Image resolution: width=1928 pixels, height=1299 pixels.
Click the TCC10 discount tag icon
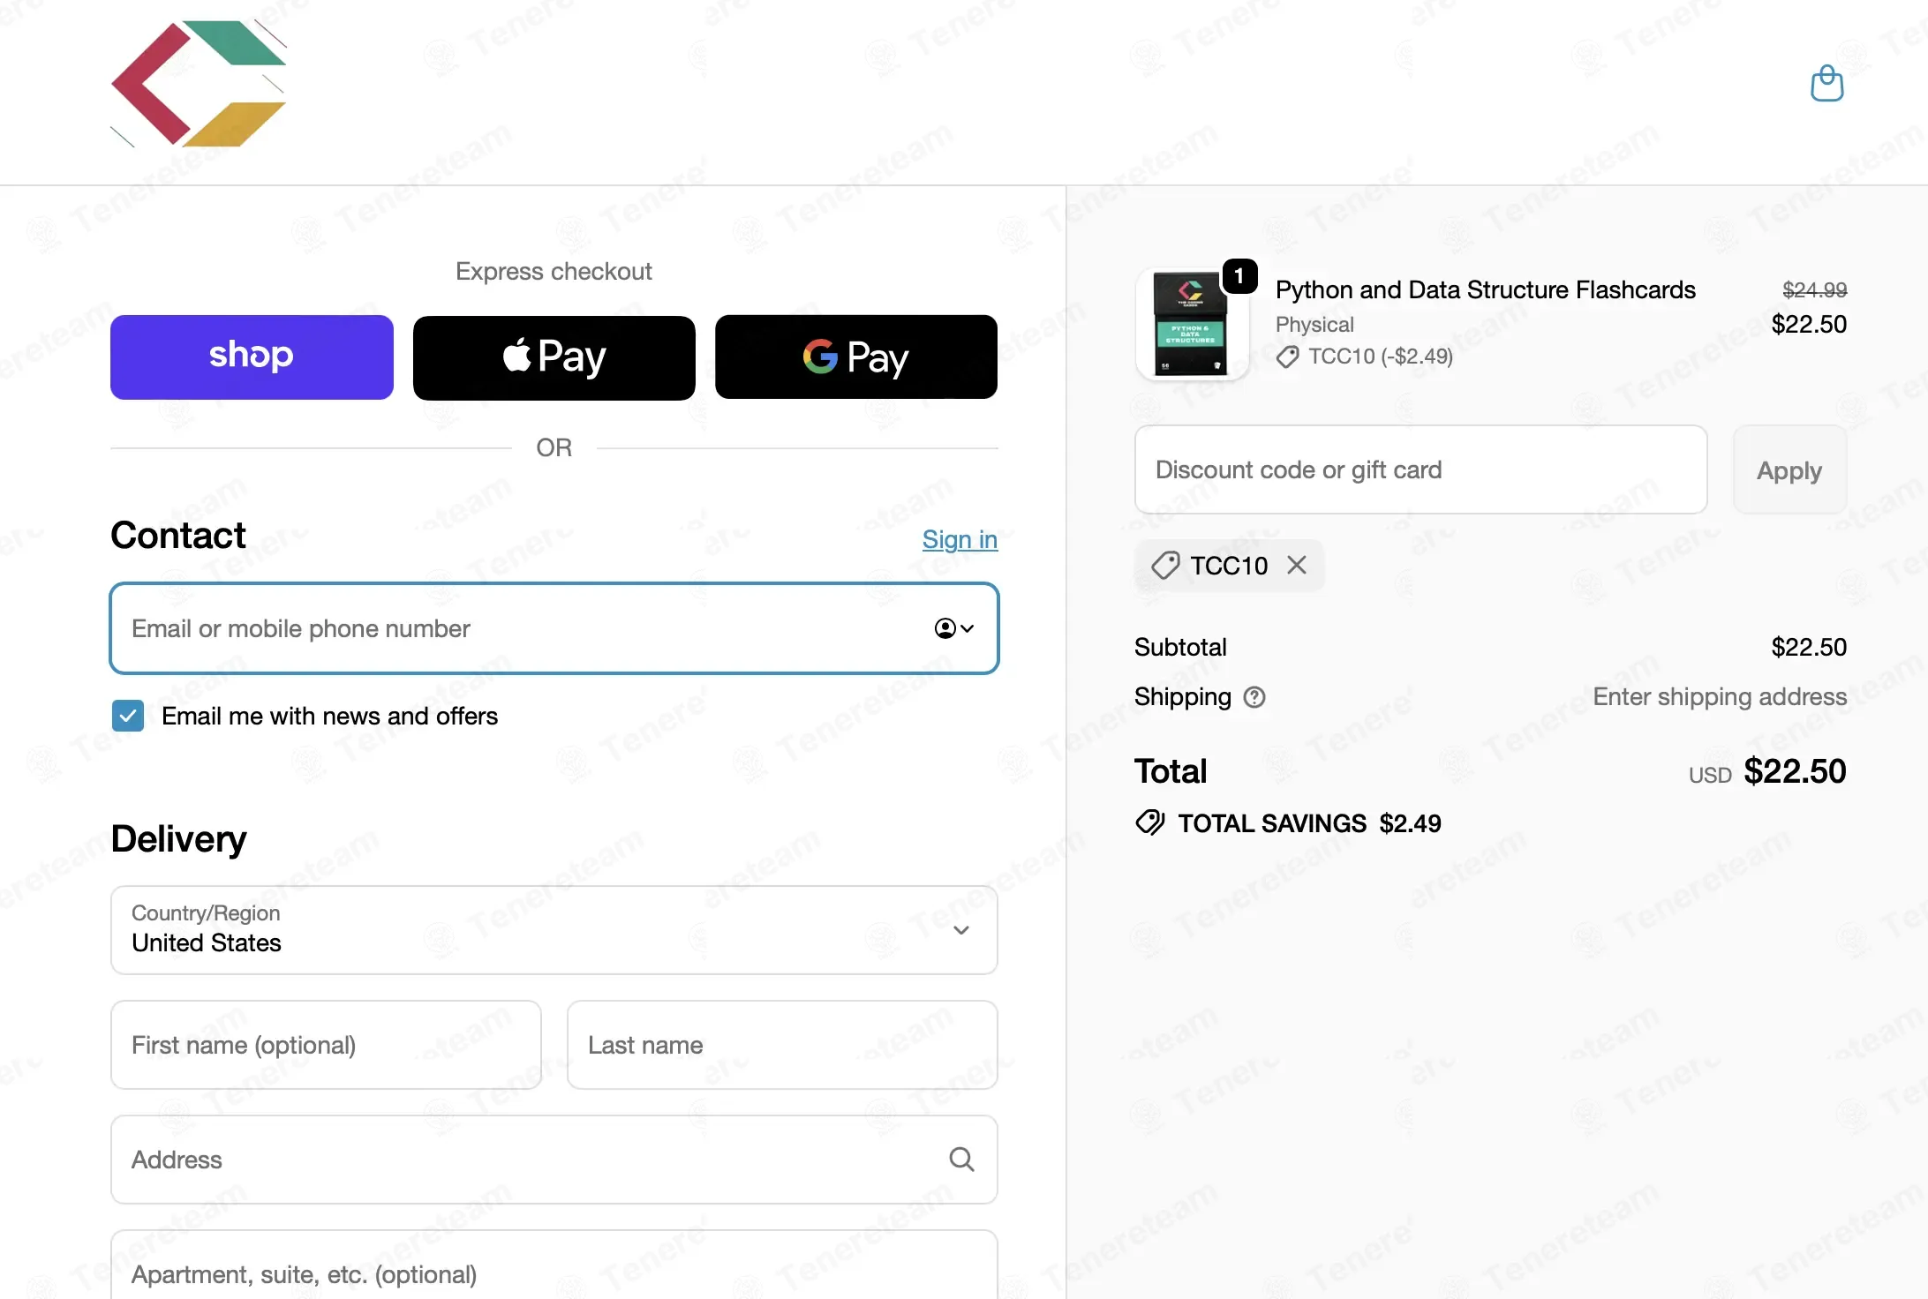(1165, 565)
